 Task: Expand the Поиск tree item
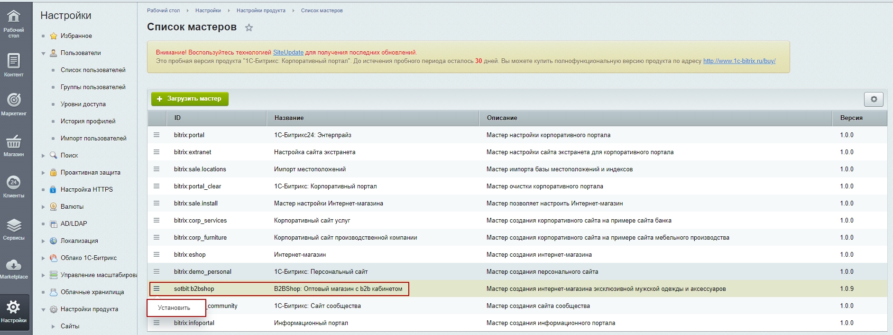(43, 156)
